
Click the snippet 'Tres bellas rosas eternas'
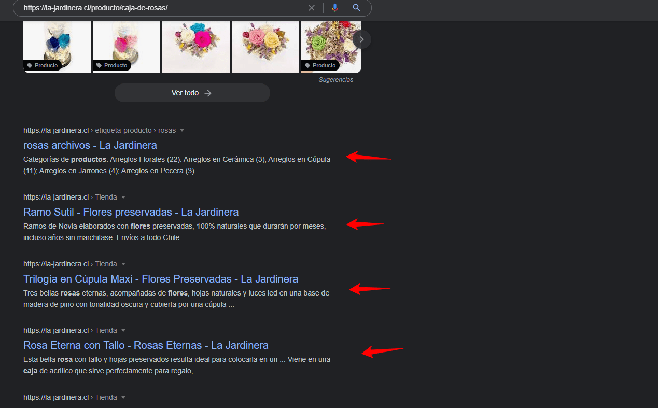[x=176, y=299]
